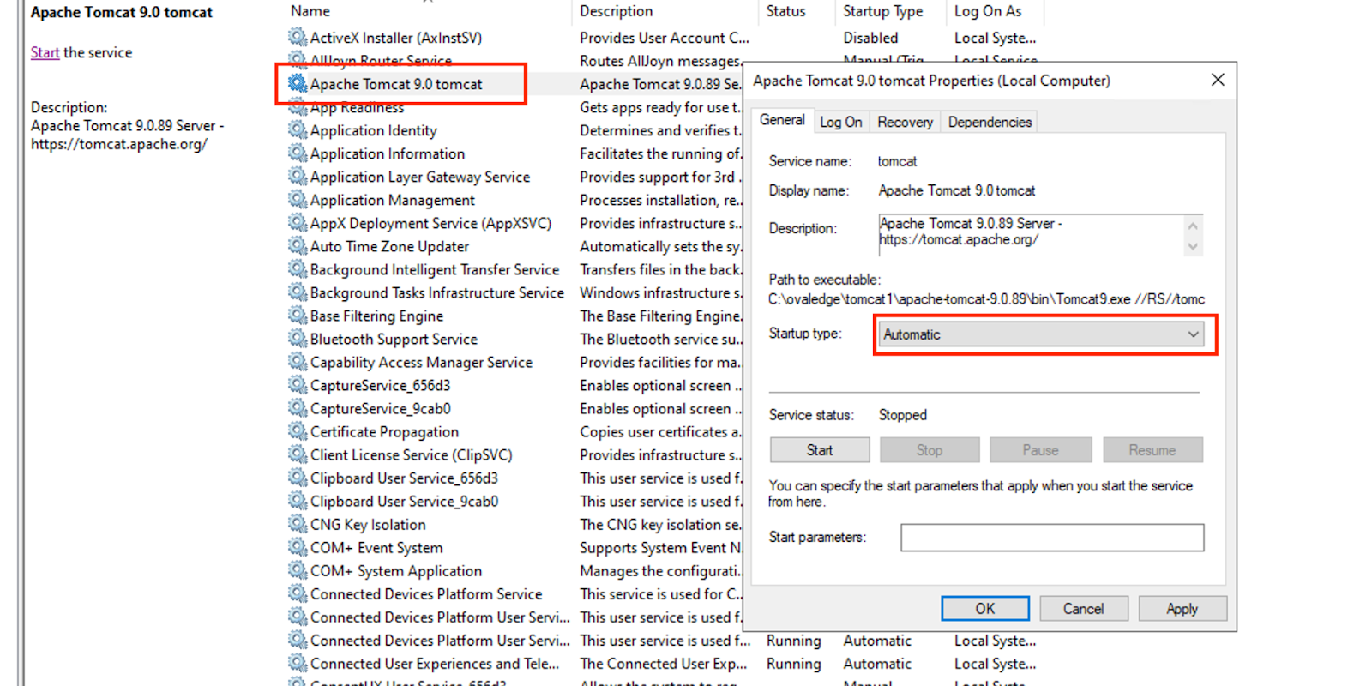Click the Application Management gear icon
Image resolution: width=1372 pixels, height=686 pixels.
pyautogui.click(x=298, y=199)
